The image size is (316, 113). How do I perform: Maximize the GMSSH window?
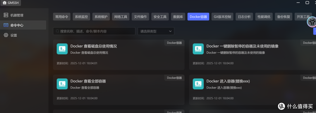[x=307, y=3]
